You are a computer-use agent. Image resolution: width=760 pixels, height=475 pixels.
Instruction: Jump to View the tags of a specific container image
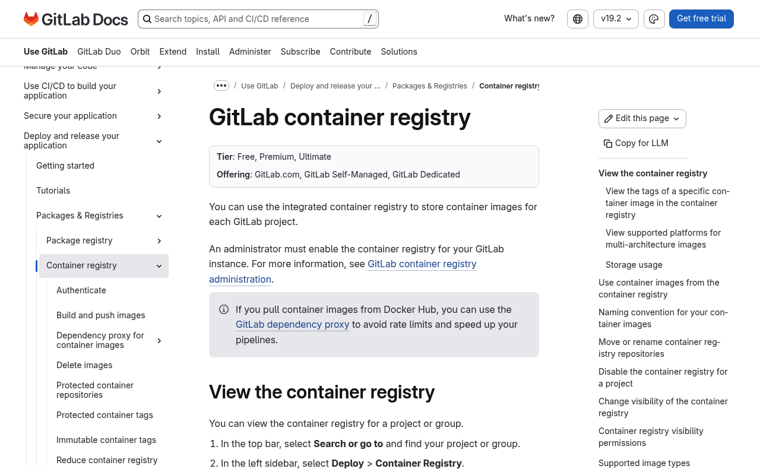667,203
